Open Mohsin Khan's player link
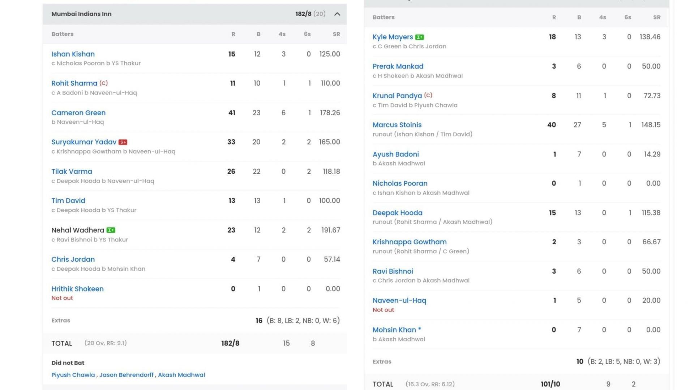This screenshot has width=694, height=390. pyautogui.click(x=394, y=330)
